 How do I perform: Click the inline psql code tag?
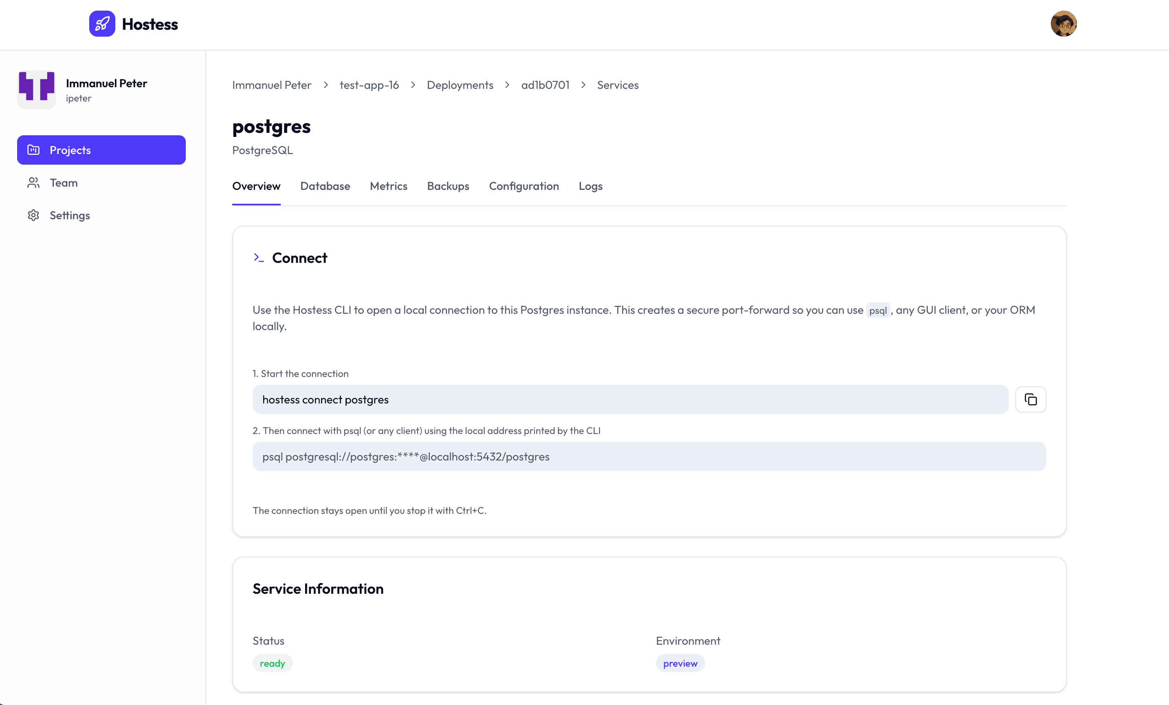point(878,310)
